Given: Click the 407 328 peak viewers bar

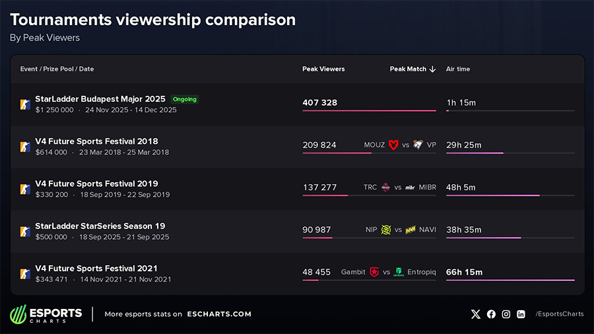Looking at the screenshot, I should pos(369,111).
